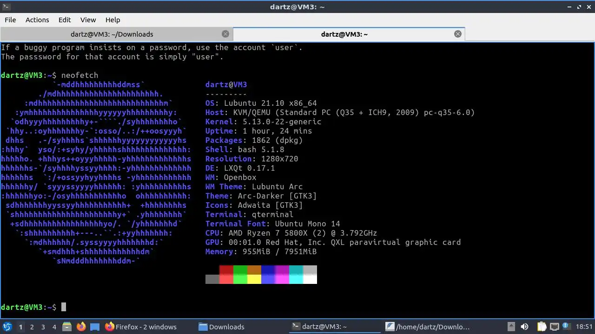Open the volume control in tray
Screen dimensions: 595x334
pos(524,327)
